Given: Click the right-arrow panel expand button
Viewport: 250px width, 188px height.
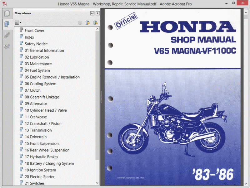Looking at the screenshot, I should (x=97, y=13).
